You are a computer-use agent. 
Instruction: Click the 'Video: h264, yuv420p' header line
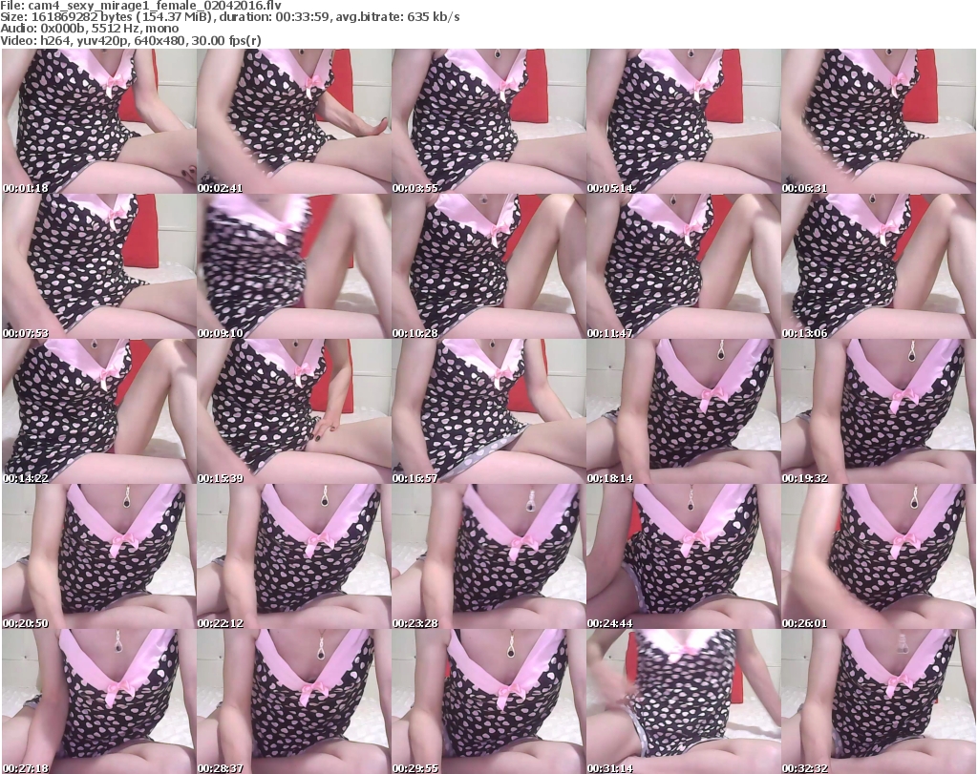pyautogui.click(x=131, y=41)
